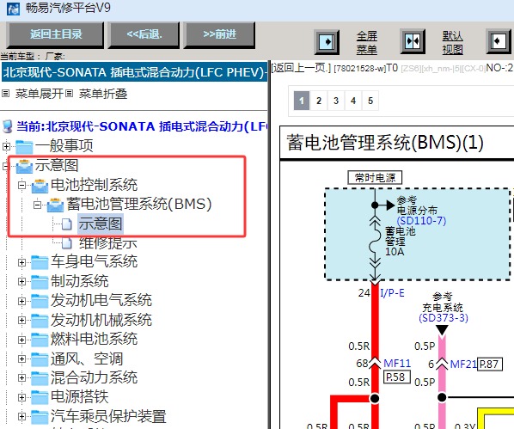This screenshot has height=429, width=514.
Task: Expand the 车身电气系统 node
Action: 22,262
